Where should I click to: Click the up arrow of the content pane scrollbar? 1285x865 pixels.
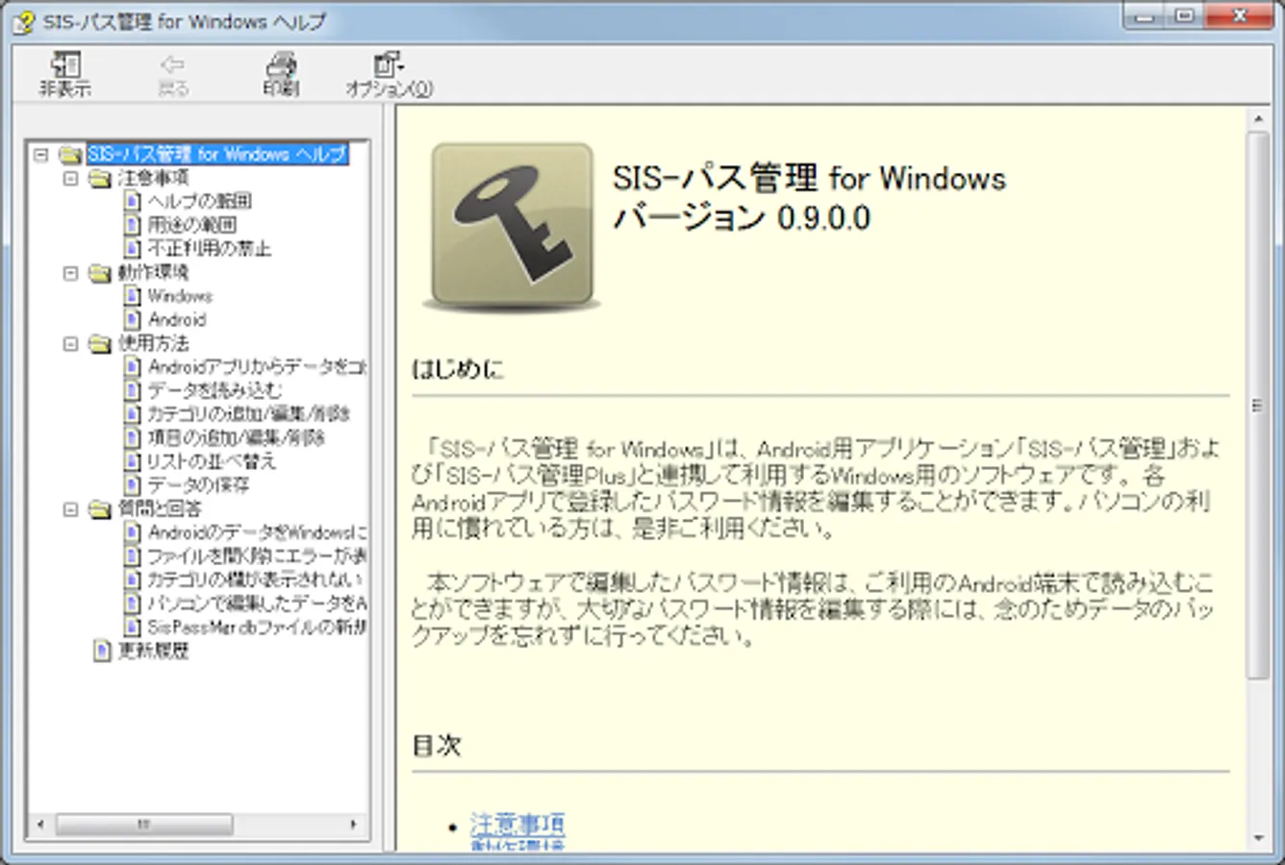[x=1258, y=119]
